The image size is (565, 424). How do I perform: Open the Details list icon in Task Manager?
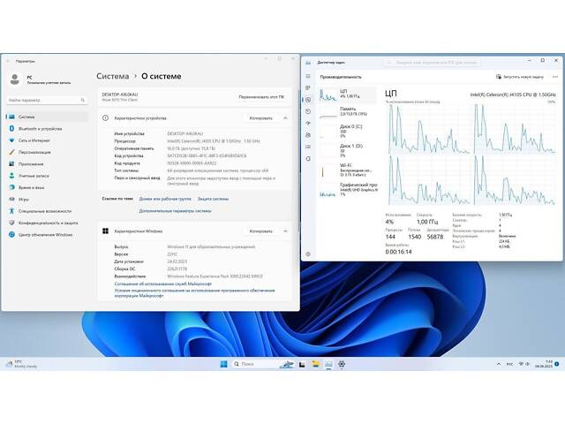(x=308, y=147)
